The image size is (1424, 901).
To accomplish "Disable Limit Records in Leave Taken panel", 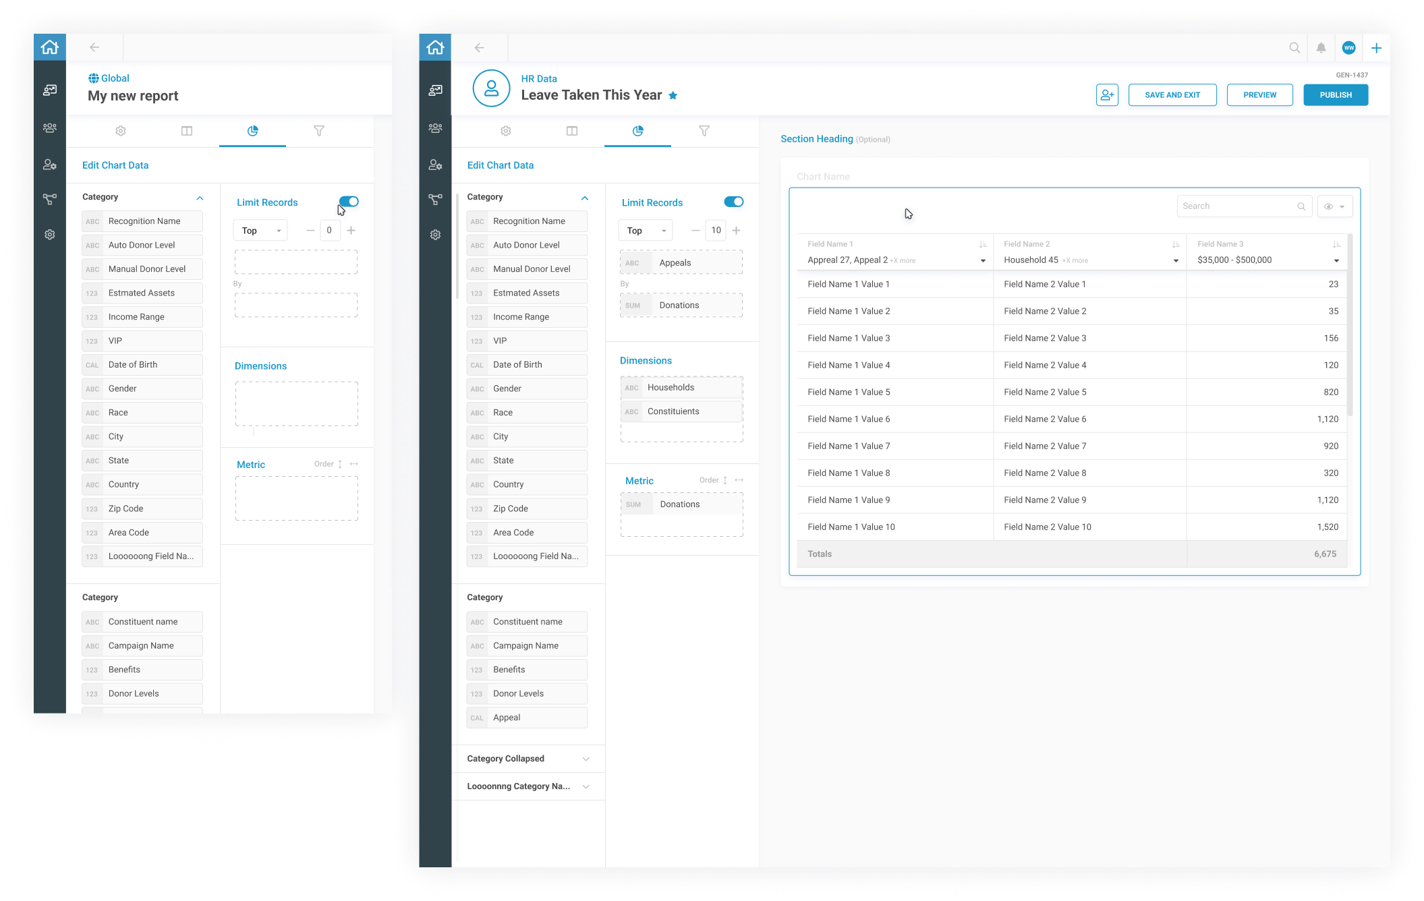I will [x=733, y=202].
